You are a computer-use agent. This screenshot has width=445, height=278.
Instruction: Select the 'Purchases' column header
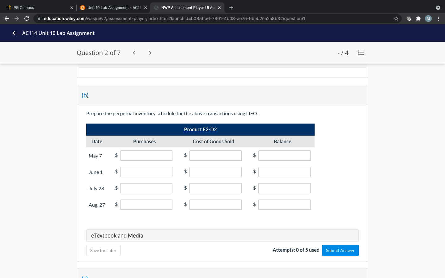click(x=144, y=141)
